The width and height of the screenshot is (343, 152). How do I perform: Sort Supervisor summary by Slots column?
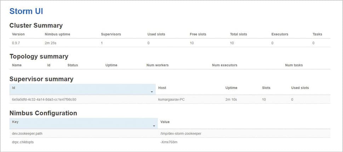click(266, 88)
